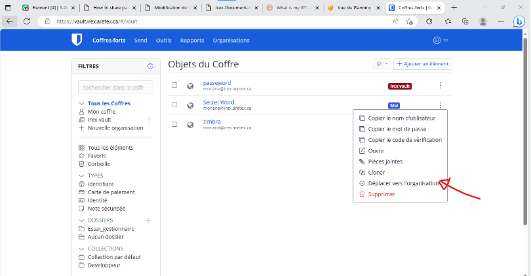Select Copier le mot de passe
This screenshot has height=276, width=531.
point(400,129)
